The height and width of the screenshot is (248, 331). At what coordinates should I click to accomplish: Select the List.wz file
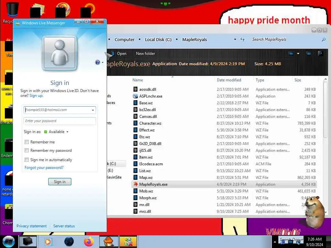point(224,170)
